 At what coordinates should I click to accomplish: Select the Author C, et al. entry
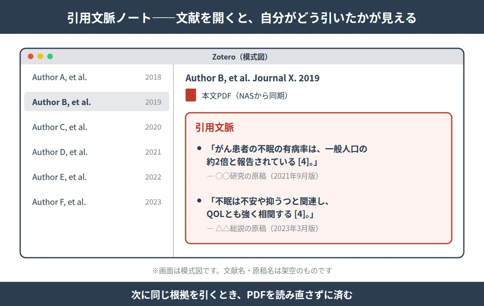tap(97, 127)
